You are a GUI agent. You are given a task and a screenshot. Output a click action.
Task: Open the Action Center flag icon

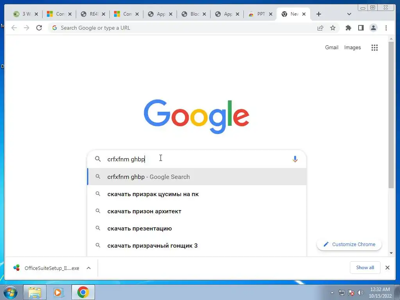pyautogui.click(x=351, y=293)
